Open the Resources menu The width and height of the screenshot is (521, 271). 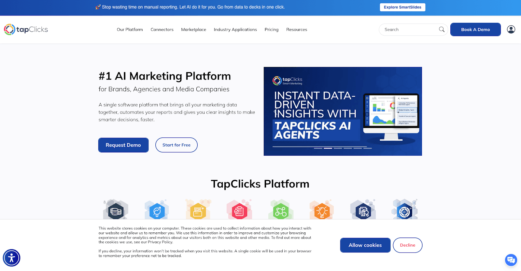297,30
